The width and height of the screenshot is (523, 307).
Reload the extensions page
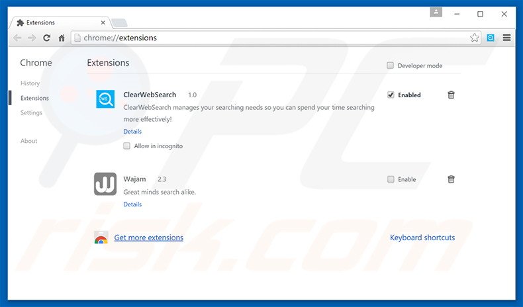(x=47, y=38)
